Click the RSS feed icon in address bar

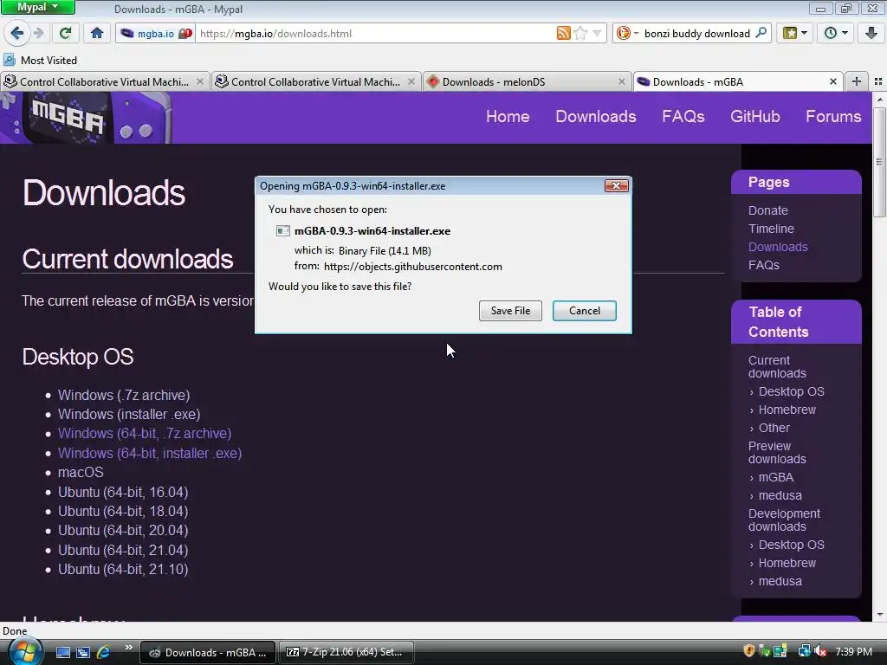tap(563, 34)
